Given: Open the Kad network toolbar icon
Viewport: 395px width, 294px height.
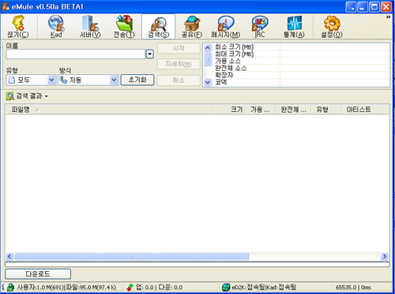Looking at the screenshot, I should (56, 27).
